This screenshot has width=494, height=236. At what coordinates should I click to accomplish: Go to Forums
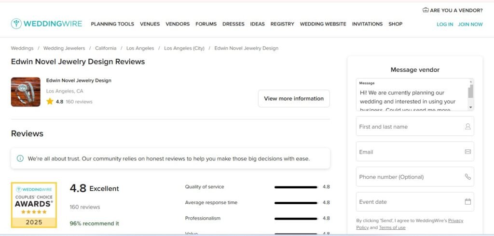pos(206,24)
